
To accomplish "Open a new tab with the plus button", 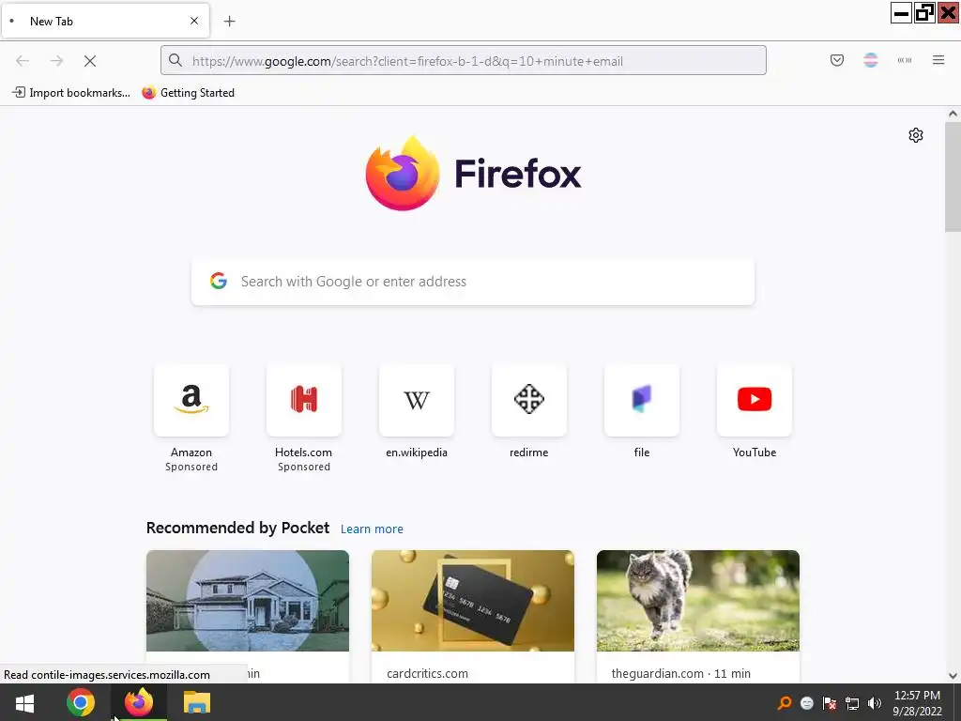I will point(229,22).
